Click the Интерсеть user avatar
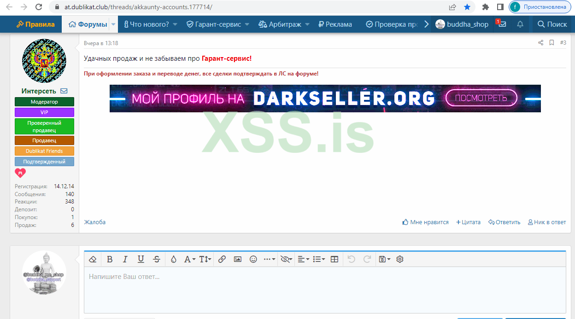Image resolution: width=575 pixels, height=319 pixels. point(44,61)
